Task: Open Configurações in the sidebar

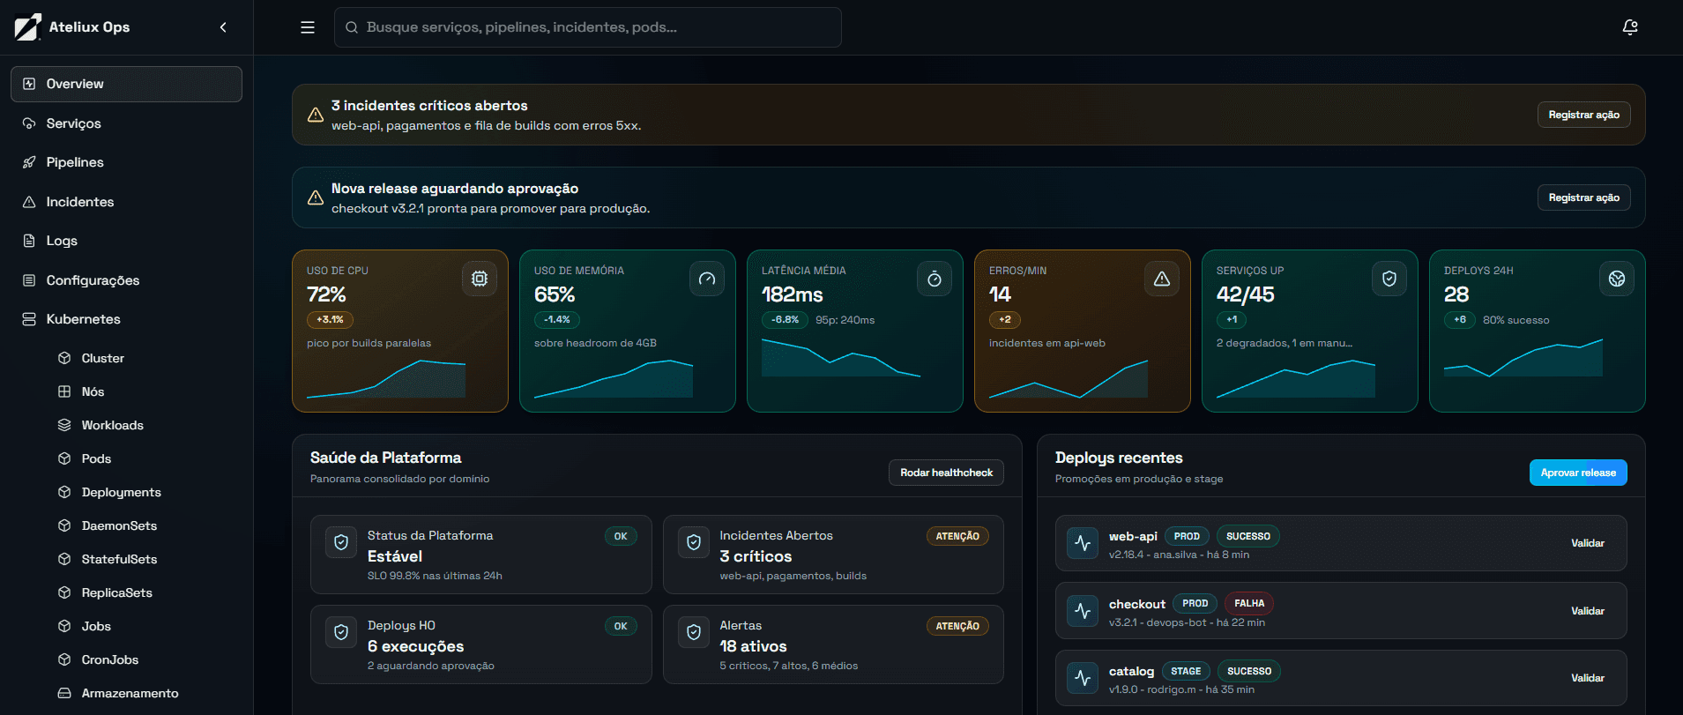Action: [x=126, y=280]
